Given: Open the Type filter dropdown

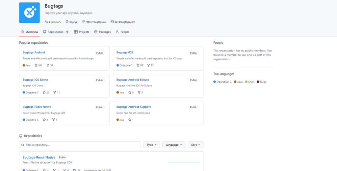Looking at the screenshot, I should click(x=151, y=145).
